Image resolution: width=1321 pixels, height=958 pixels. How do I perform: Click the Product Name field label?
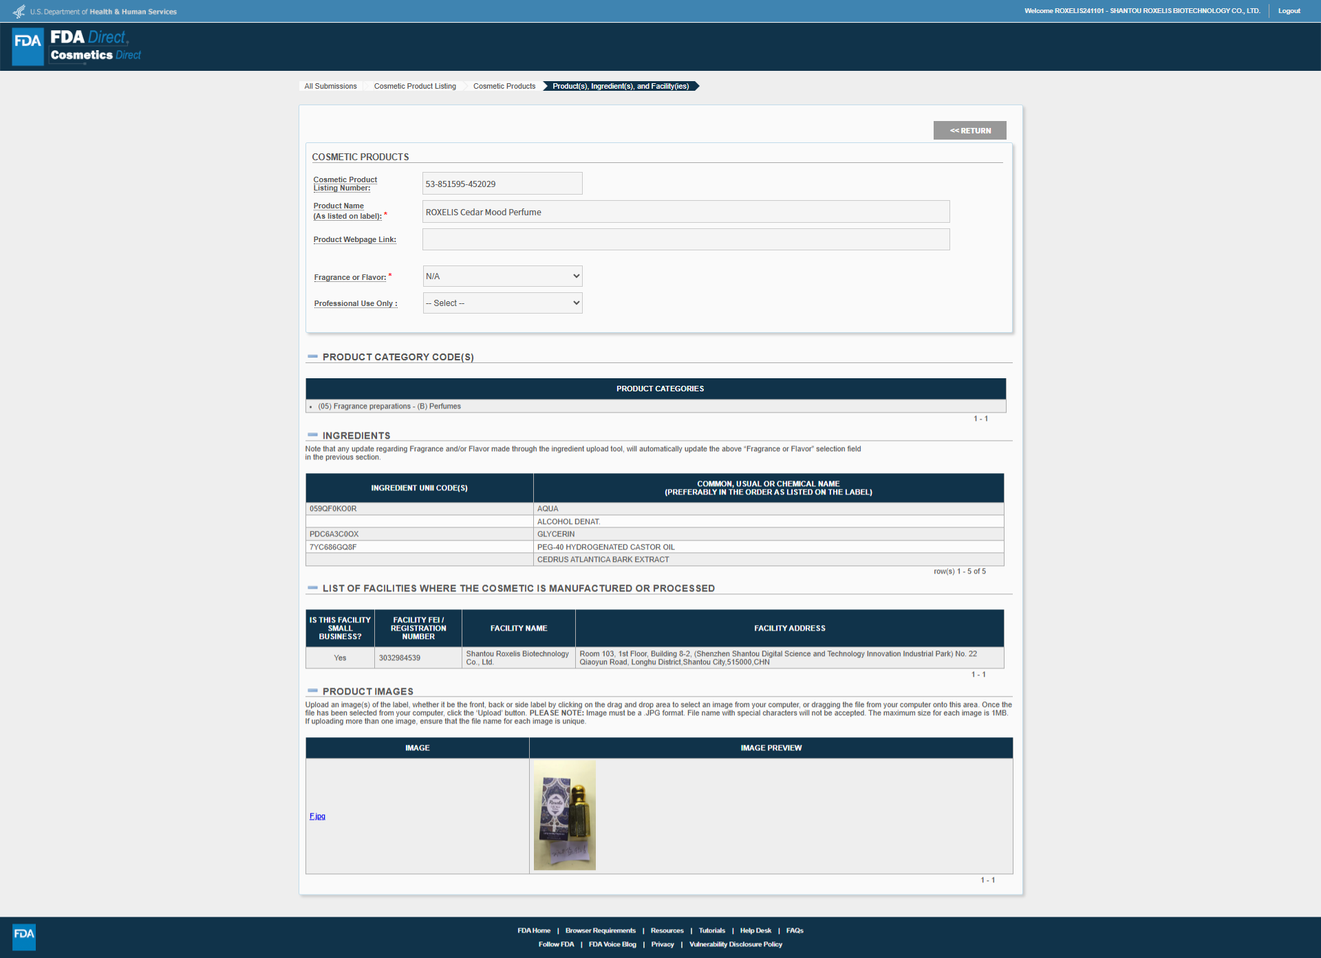click(x=347, y=211)
